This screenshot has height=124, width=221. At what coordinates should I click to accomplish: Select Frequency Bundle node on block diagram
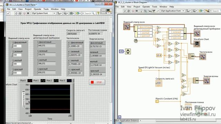(191, 56)
